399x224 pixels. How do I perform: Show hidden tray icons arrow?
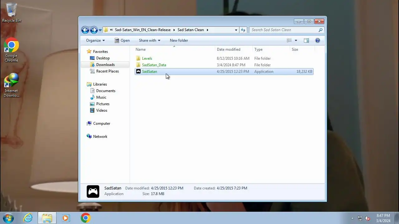[353, 218]
